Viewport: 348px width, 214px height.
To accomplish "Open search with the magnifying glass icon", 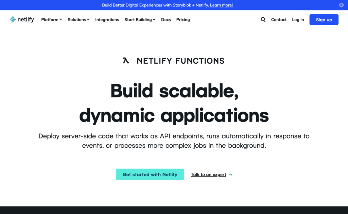I will pos(263,20).
